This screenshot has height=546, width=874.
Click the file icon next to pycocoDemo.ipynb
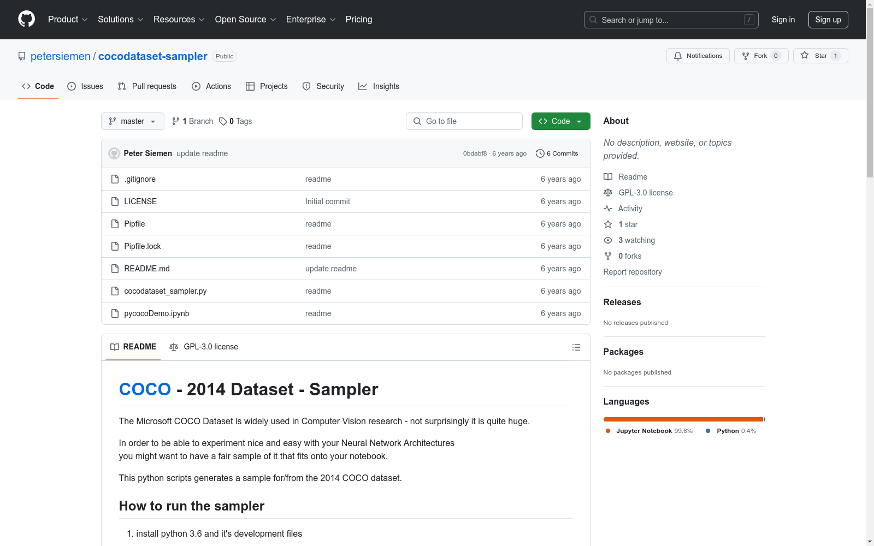pos(115,313)
